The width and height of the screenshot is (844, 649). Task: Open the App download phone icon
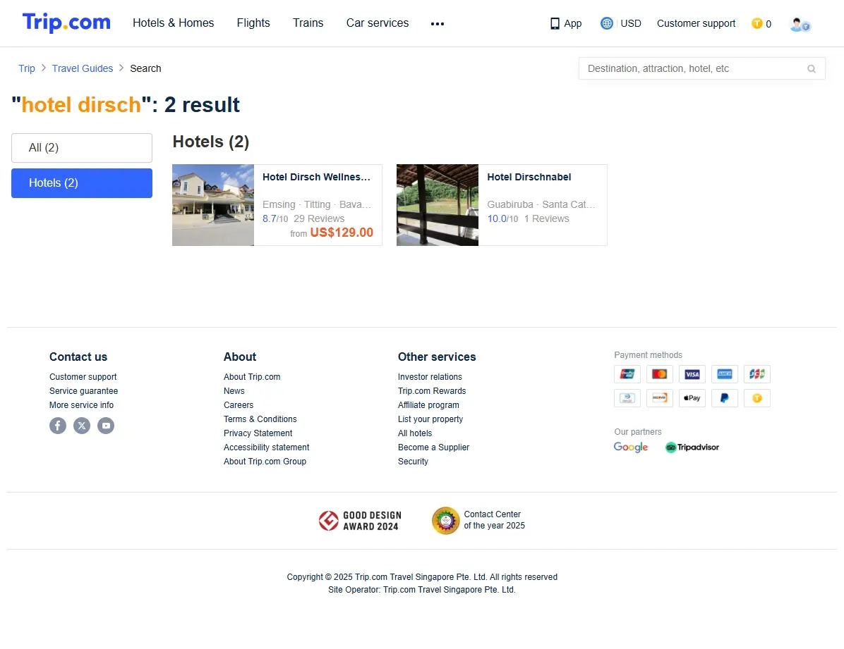click(555, 24)
